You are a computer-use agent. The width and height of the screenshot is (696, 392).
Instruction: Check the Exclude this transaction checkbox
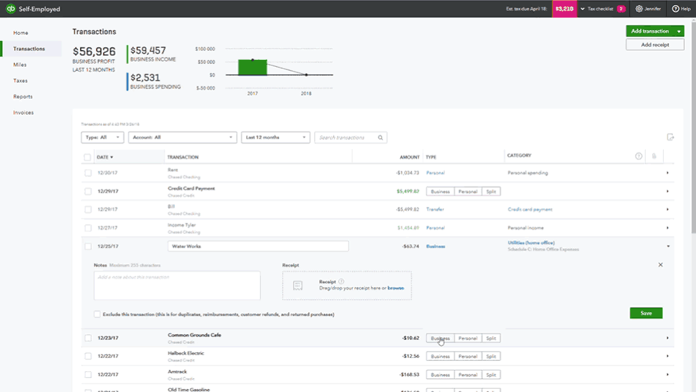tap(97, 314)
